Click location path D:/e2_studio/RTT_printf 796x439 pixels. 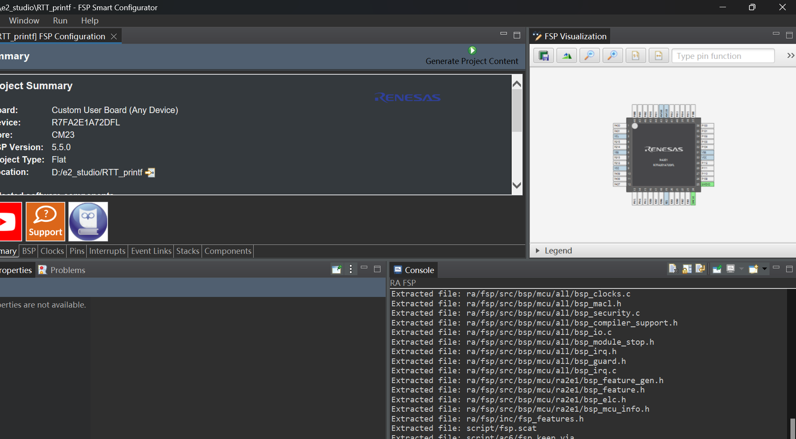[x=97, y=172]
